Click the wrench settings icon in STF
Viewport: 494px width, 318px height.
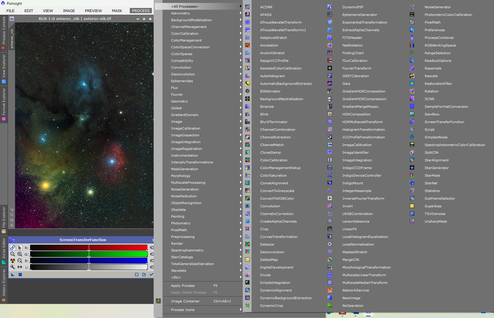tap(13, 267)
